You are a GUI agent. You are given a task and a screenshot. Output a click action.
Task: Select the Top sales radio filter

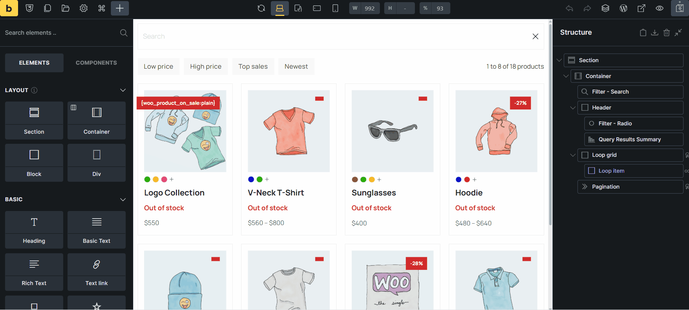pos(253,66)
